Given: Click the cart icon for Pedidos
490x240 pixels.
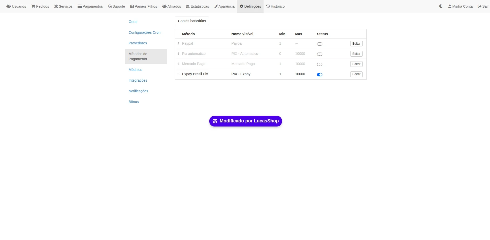Looking at the screenshot, I should (33, 6).
